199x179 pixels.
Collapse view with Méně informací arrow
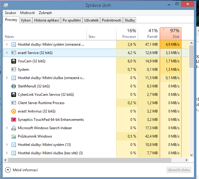point(8,170)
